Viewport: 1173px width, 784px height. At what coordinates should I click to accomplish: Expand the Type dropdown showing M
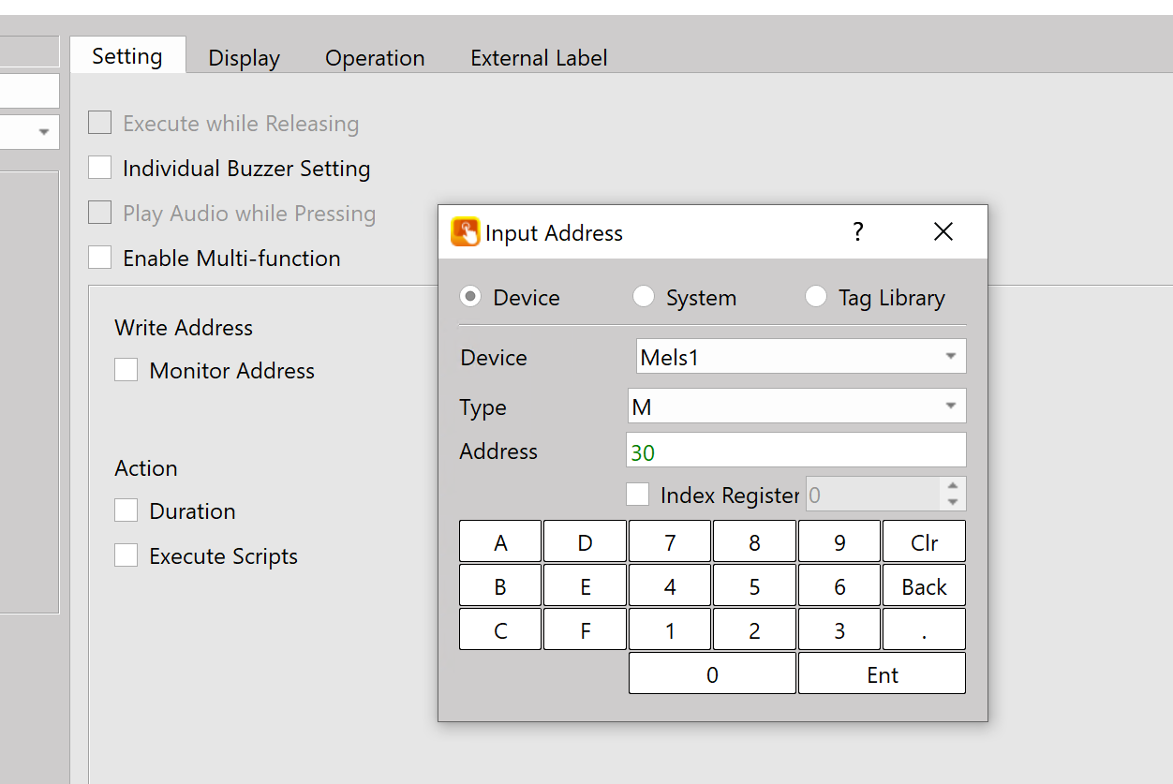tap(795, 407)
